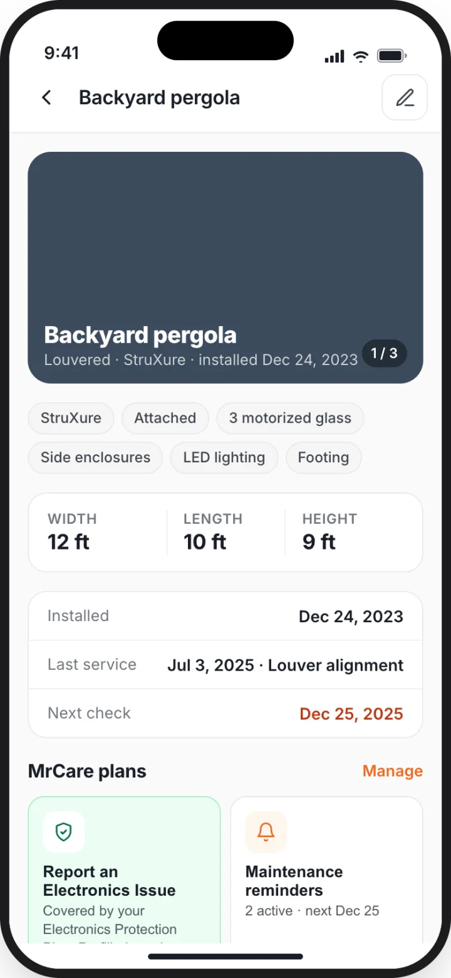This screenshot has height=978, width=451.
Task: Select the Side enclosures chip
Action: coord(95,458)
